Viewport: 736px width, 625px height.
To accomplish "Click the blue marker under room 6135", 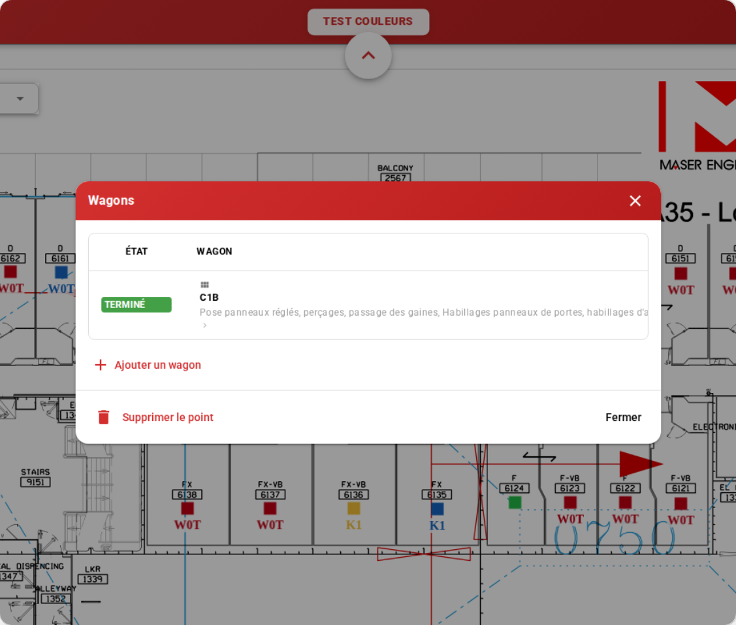I will tap(437, 509).
